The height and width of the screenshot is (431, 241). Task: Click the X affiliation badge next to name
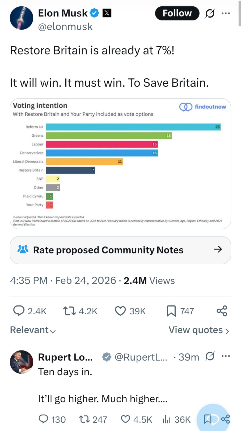click(107, 13)
